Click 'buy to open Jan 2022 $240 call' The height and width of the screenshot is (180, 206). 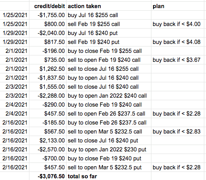(x=109, y=96)
